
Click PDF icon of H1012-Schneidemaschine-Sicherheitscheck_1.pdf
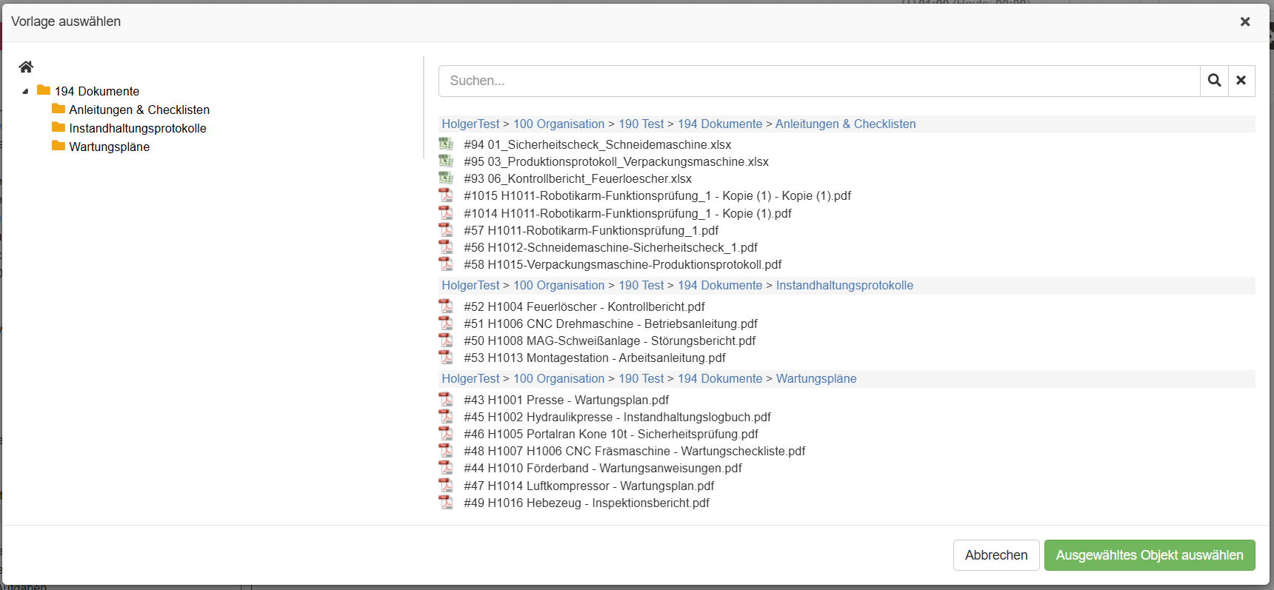click(446, 247)
